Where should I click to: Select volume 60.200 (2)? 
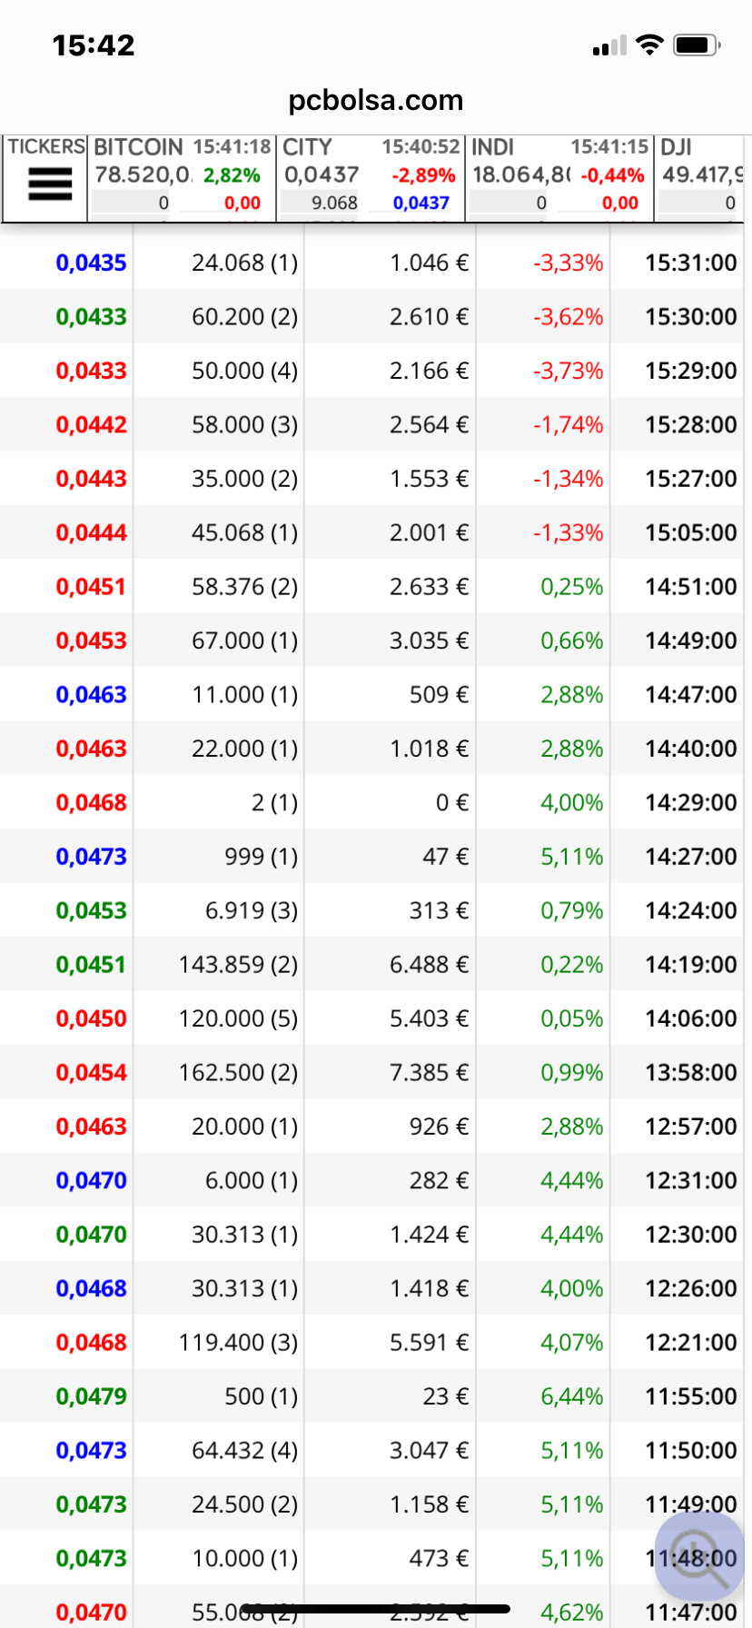[244, 317]
